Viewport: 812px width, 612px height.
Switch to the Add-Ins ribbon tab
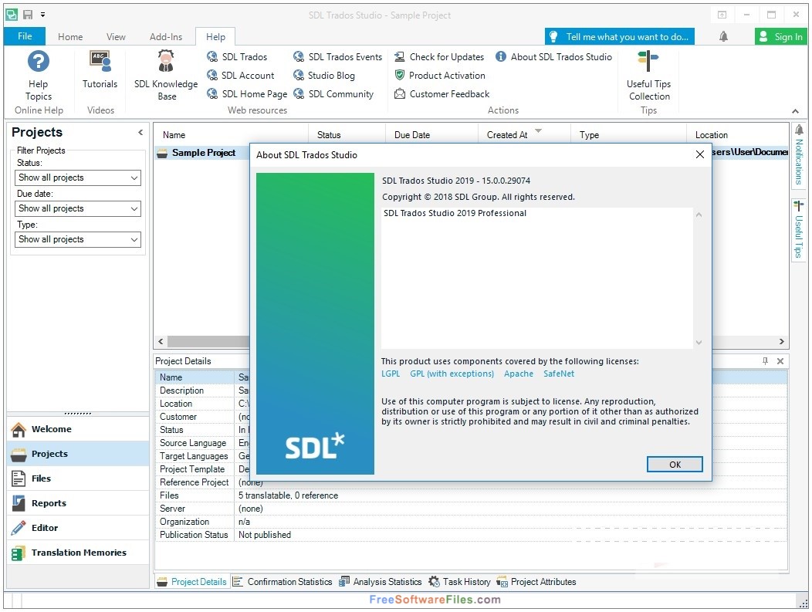(x=166, y=37)
